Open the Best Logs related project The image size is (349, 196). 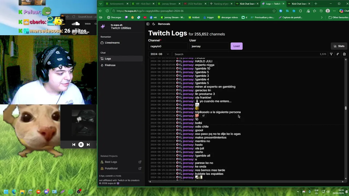[111, 162]
